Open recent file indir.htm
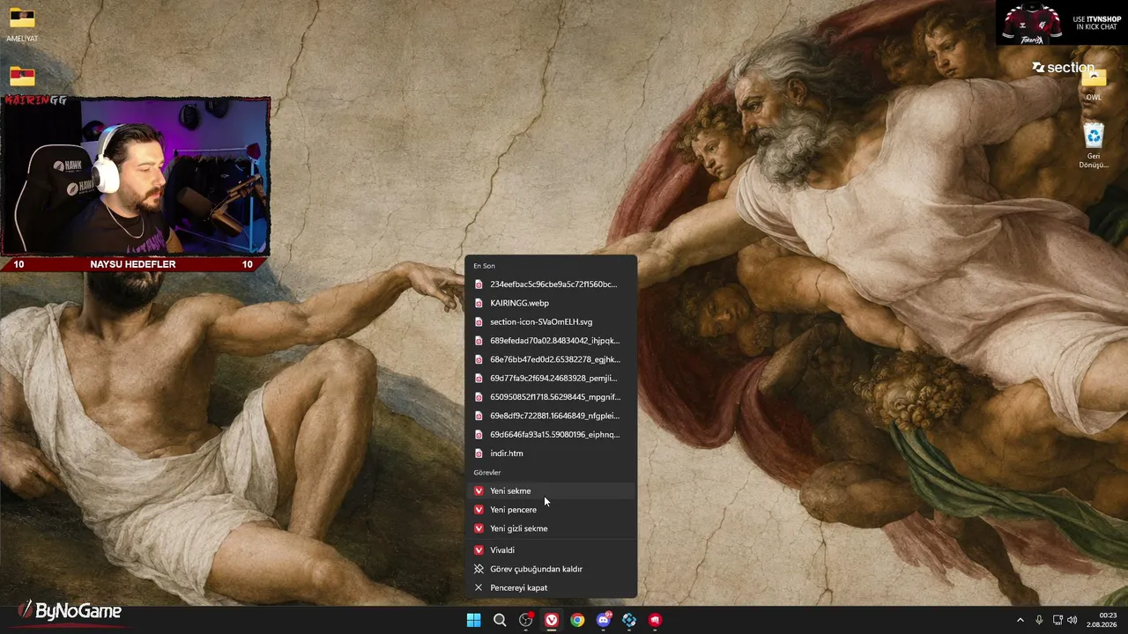 pos(551,453)
